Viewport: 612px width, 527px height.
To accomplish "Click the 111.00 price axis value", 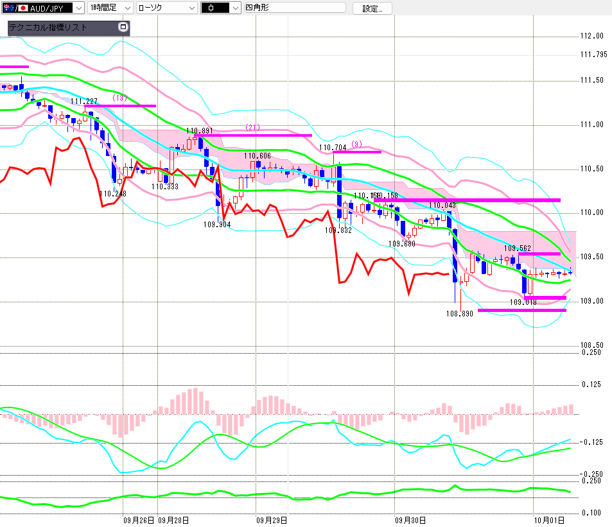I will (591, 125).
